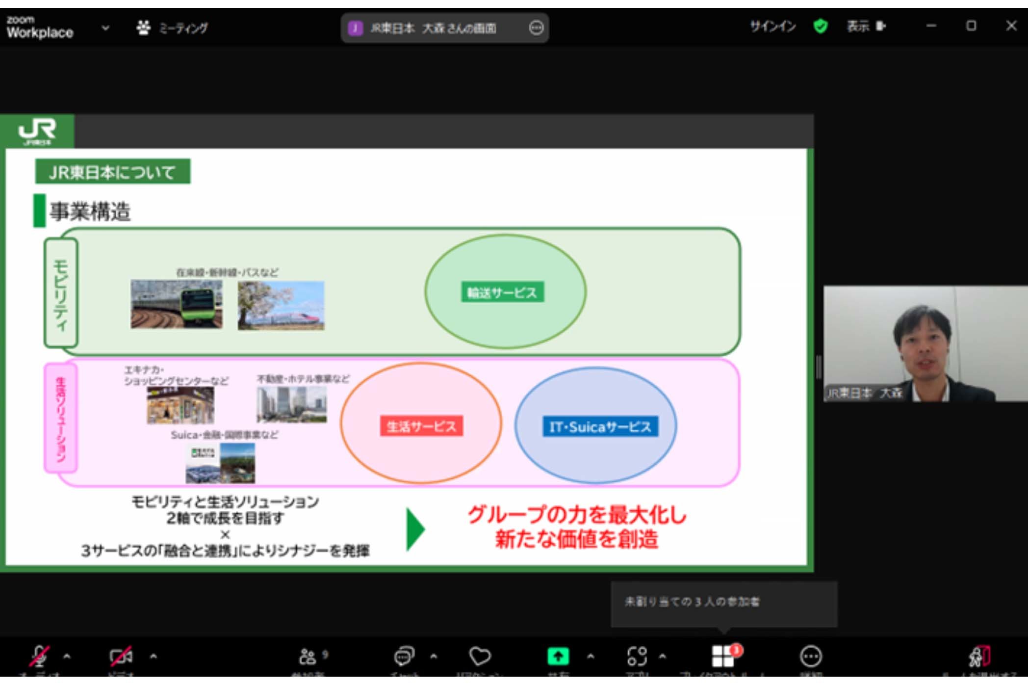The width and height of the screenshot is (1028, 685).
Task: Click the leave room icon
Action: click(979, 657)
